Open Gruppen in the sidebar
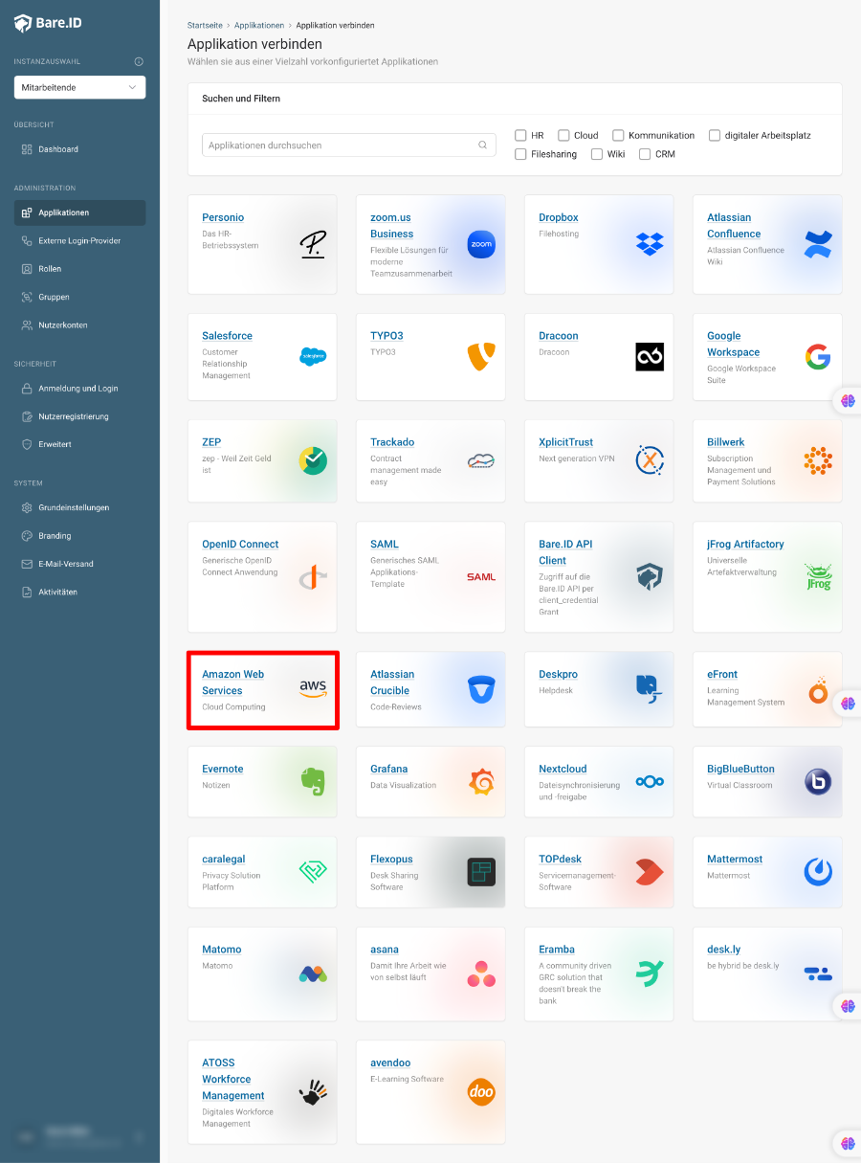The image size is (861, 1163). click(79, 297)
